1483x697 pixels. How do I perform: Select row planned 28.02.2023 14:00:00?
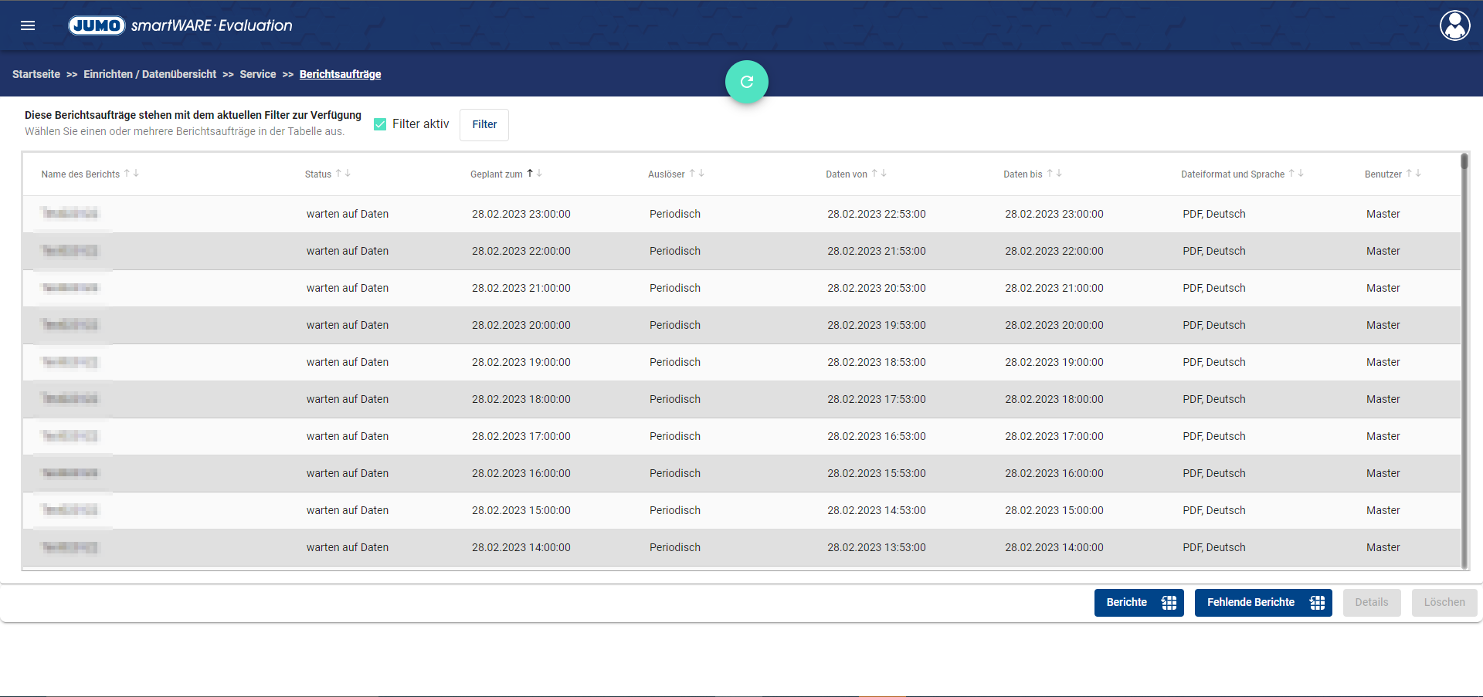pos(741,547)
